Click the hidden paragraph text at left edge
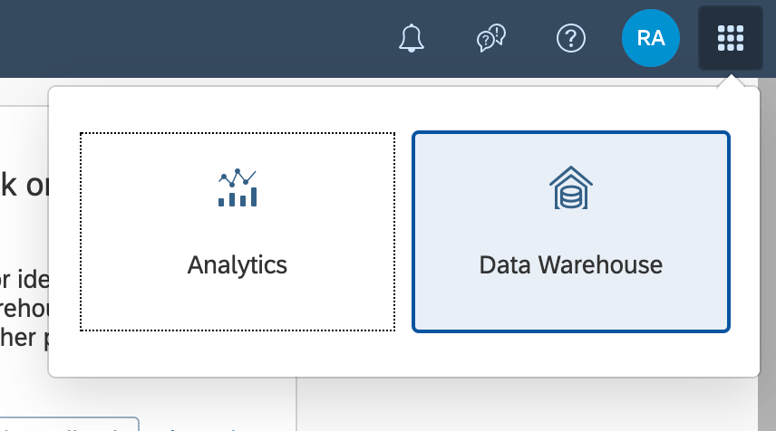The width and height of the screenshot is (776, 431). [24, 309]
